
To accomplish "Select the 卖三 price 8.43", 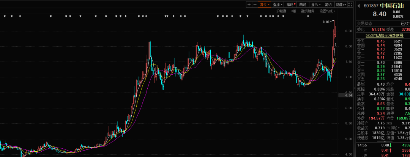I will (x=381, y=49).
